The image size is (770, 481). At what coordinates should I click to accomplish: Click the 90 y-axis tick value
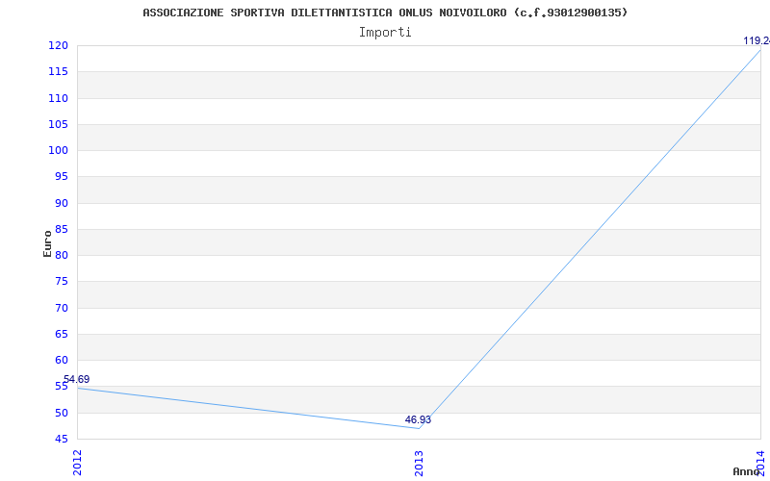tap(61, 203)
